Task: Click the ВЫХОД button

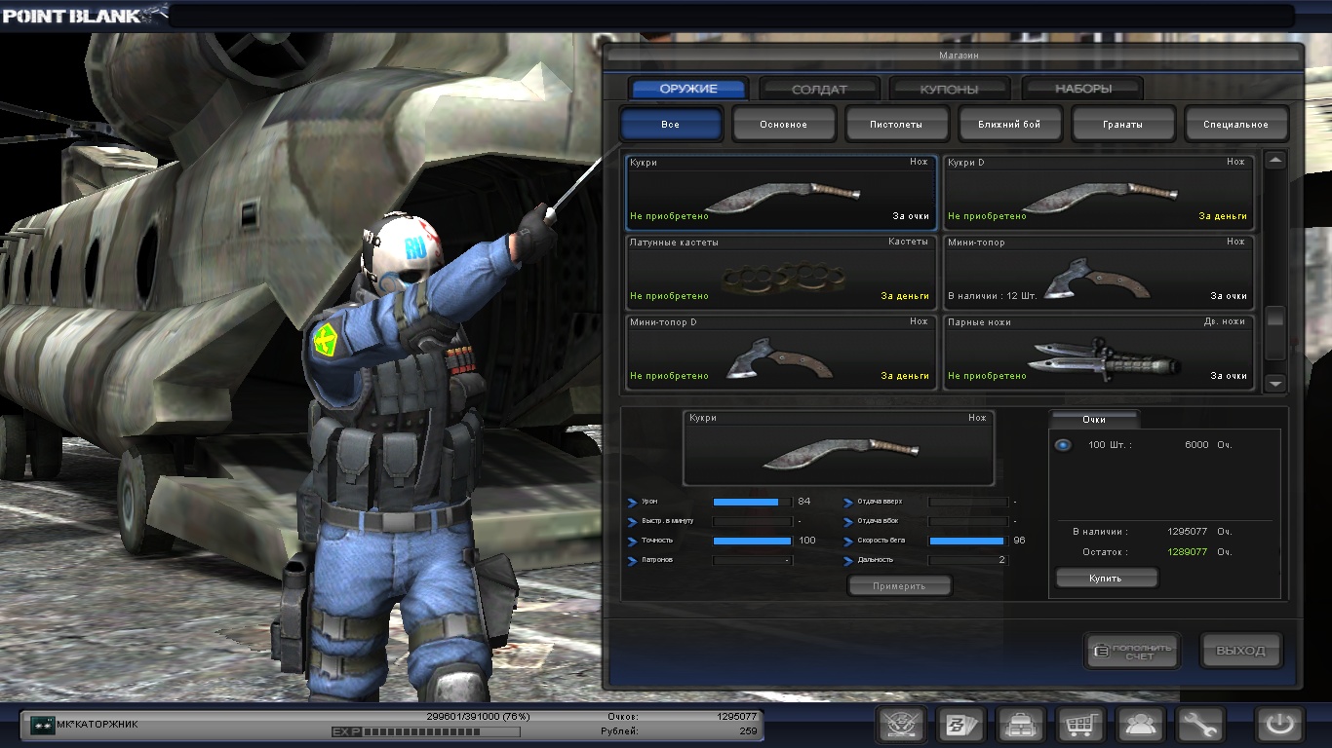Action: 1240,651
